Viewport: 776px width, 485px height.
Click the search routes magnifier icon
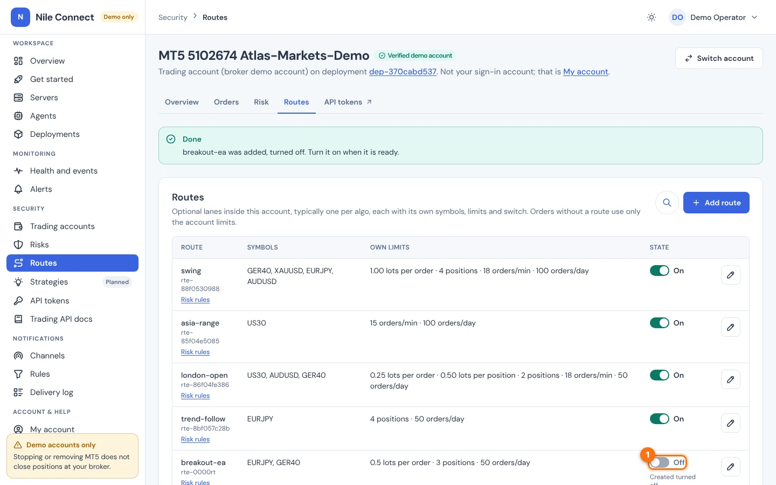point(667,203)
